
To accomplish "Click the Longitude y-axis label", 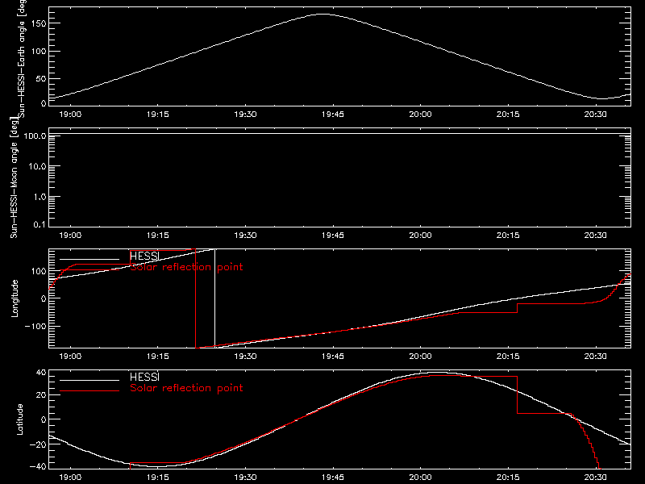I will pos(15,298).
